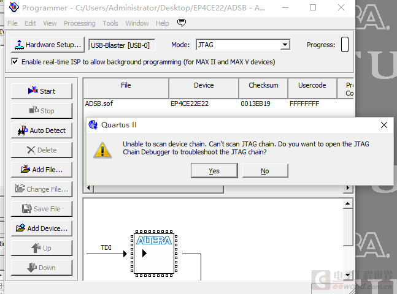Click the Start programming button
The height and width of the screenshot is (294, 397).
point(42,91)
